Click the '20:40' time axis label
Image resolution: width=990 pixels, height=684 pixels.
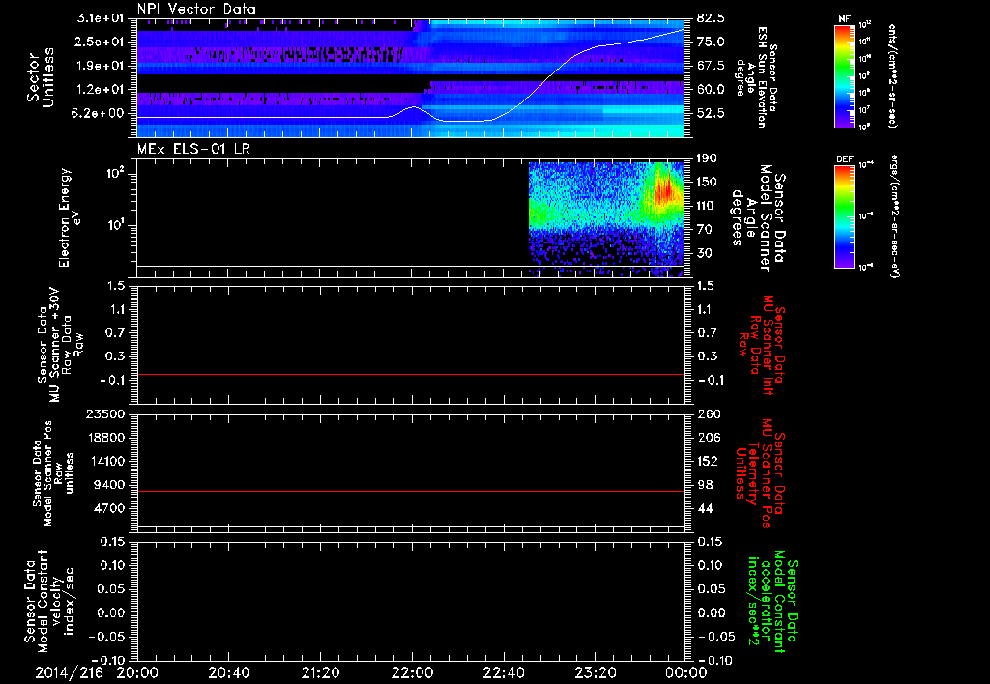pos(228,672)
